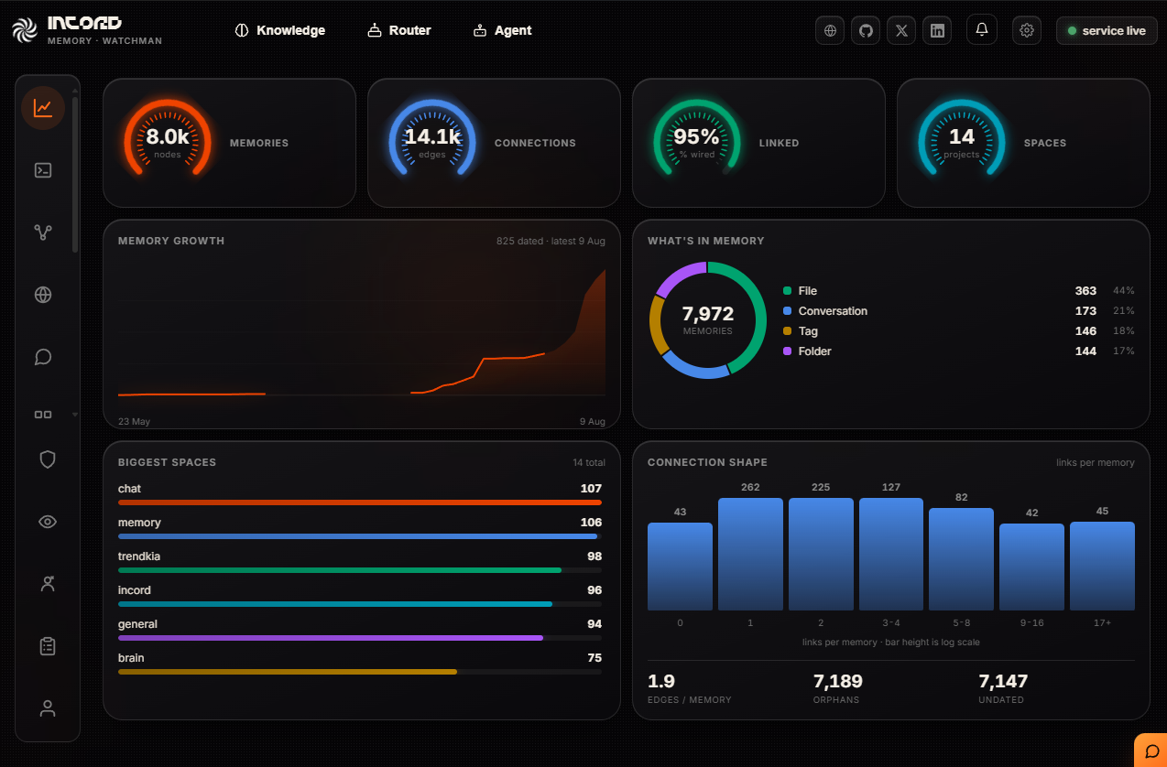Open the analytics chart sidebar icon
Viewport: 1167px width, 767px height.
tap(43, 108)
